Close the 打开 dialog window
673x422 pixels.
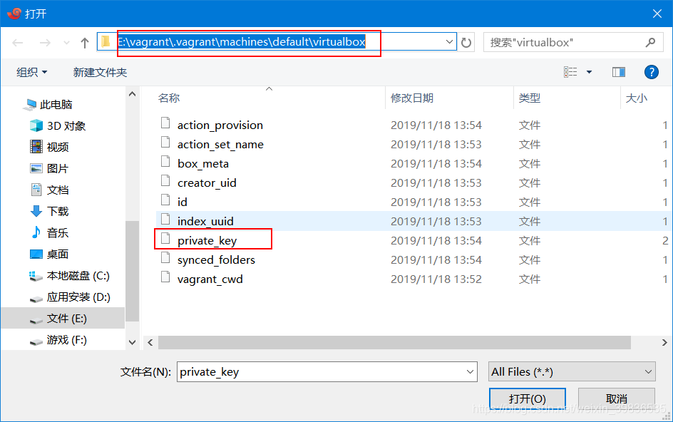[657, 14]
